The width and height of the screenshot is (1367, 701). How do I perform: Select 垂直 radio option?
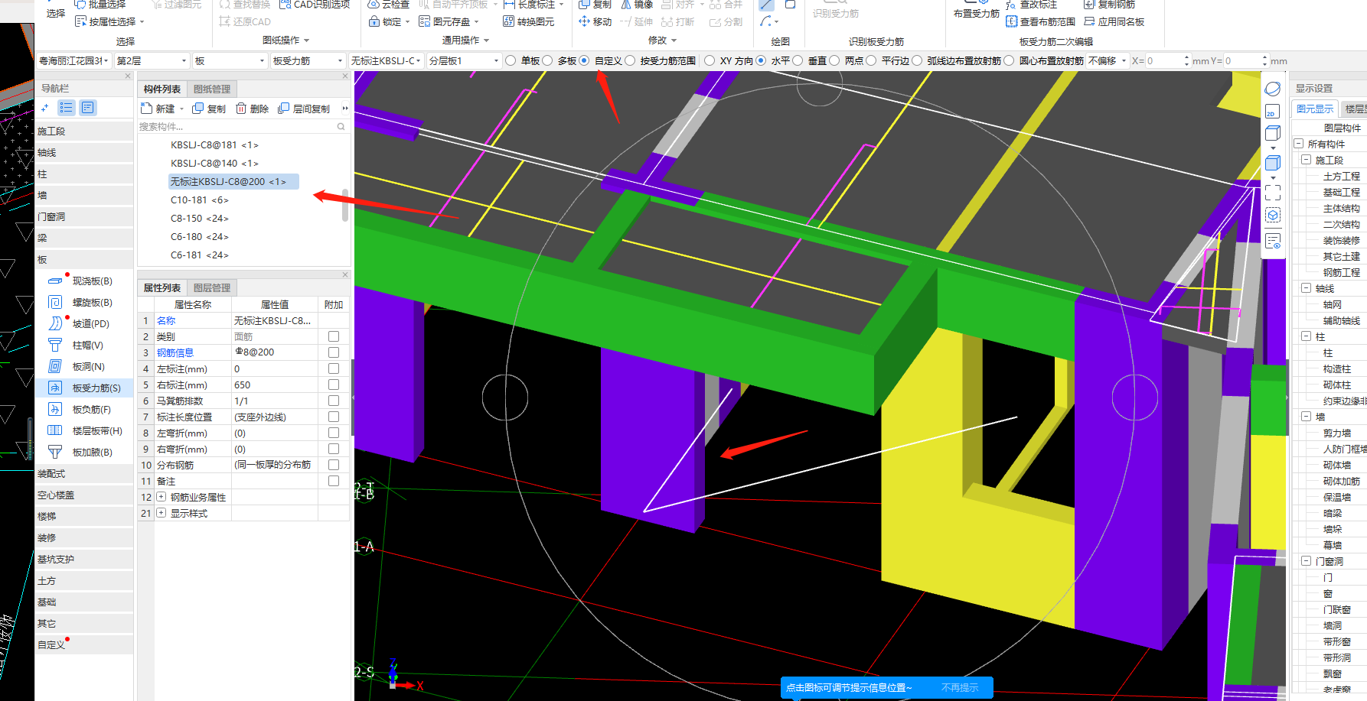click(798, 60)
